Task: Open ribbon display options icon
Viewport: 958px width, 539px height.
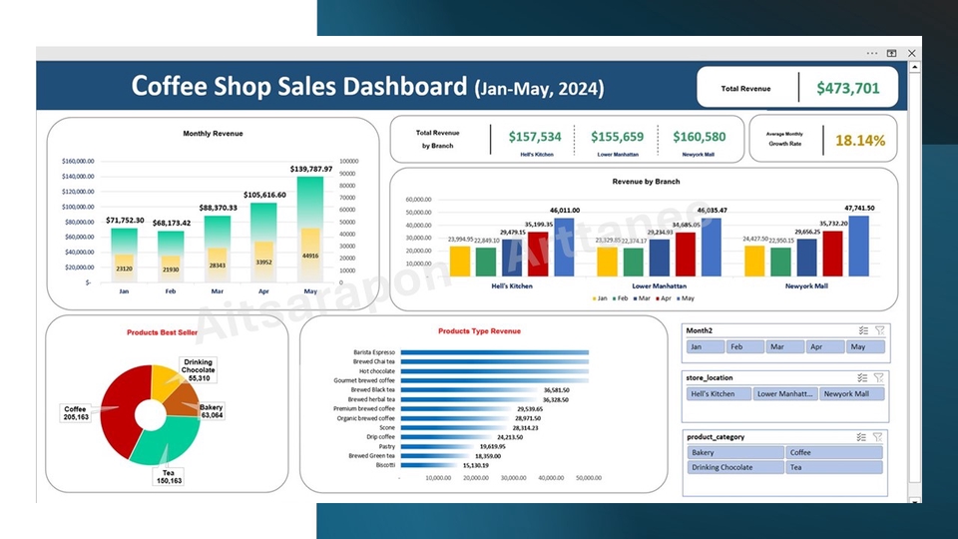Action: 891,53
